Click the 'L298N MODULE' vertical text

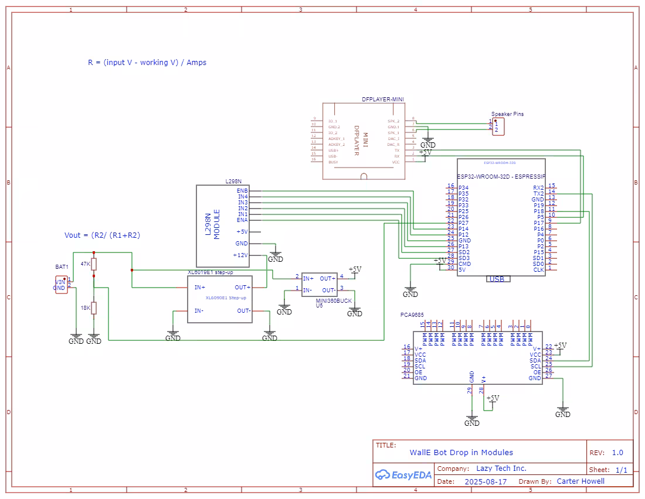(212, 224)
